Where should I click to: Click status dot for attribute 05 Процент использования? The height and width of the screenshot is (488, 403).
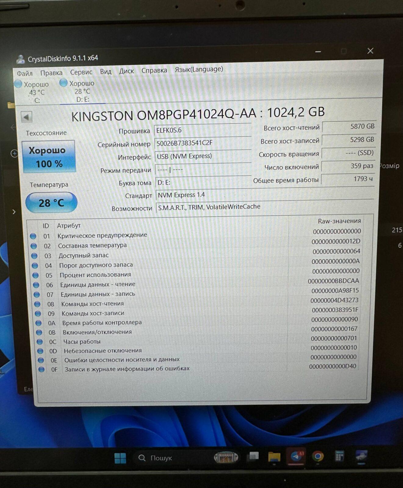36,275
